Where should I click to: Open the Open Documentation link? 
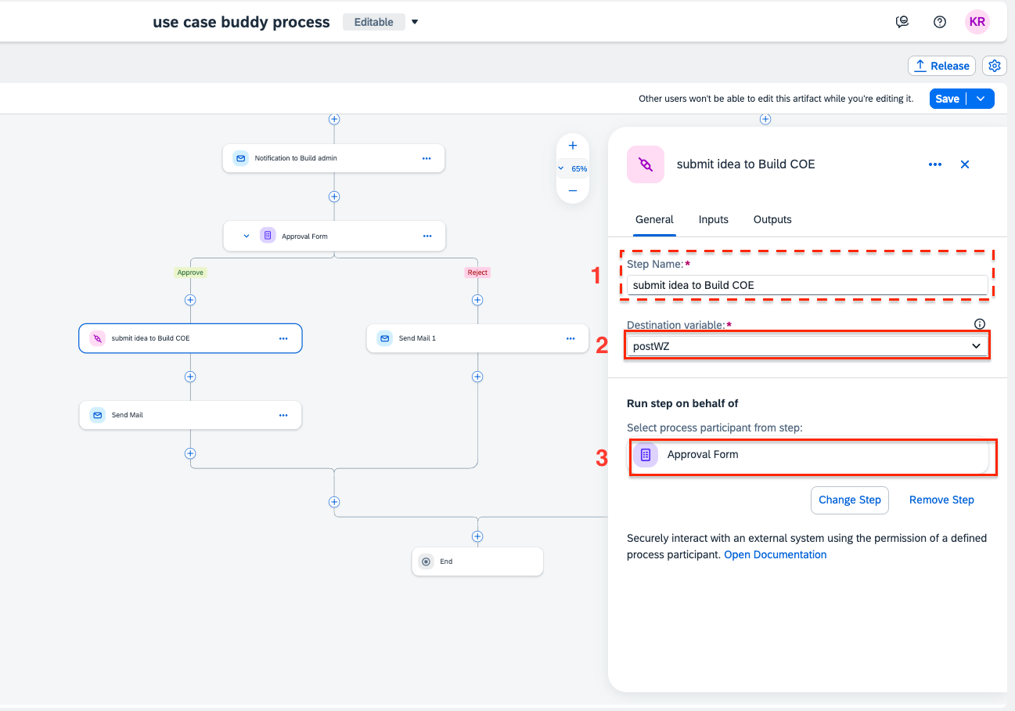pyautogui.click(x=775, y=554)
